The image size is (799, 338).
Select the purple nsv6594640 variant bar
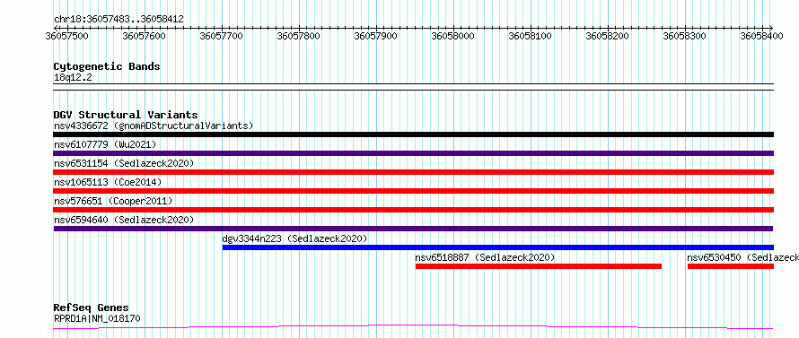click(x=413, y=229)
